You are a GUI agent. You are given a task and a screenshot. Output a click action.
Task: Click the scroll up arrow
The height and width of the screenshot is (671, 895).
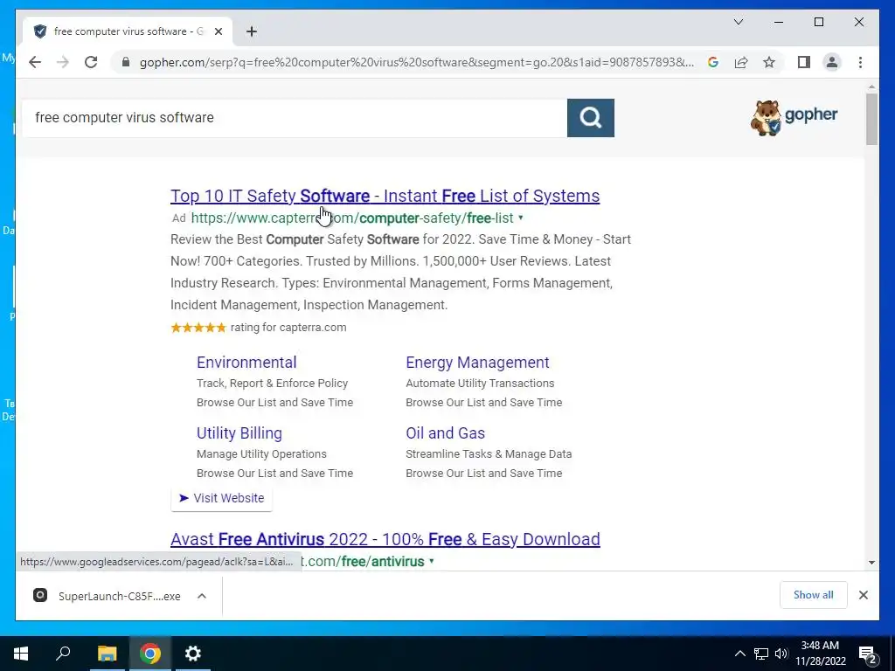click(871, 86)
